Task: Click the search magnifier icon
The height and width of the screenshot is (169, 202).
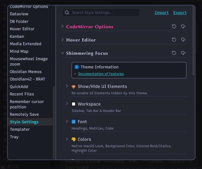Action: (67, 12)
